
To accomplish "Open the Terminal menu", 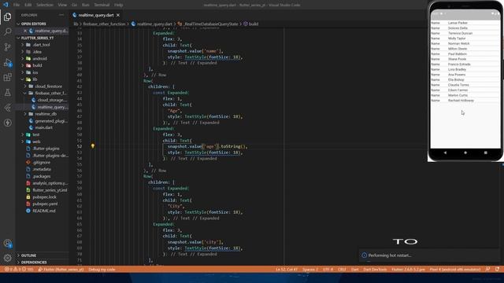I will pos(102,5).
